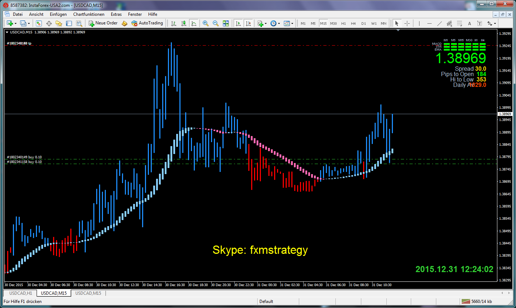Draw a trendline tool
The image size is (516, 308).
click(x=439, y=23)
